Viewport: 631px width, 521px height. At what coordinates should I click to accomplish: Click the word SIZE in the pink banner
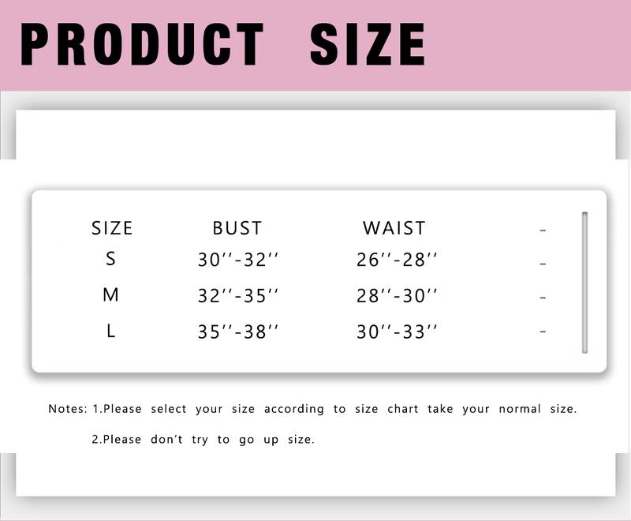point(368,44)
